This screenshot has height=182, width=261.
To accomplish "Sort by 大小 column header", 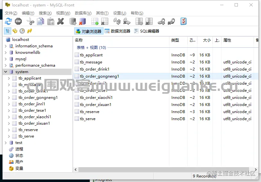I will [205, 40].
